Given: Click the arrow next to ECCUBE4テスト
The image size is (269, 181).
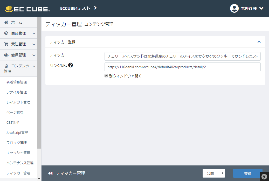Looking at the screenshot, I should pyautogui.click(x=95, y=8).
